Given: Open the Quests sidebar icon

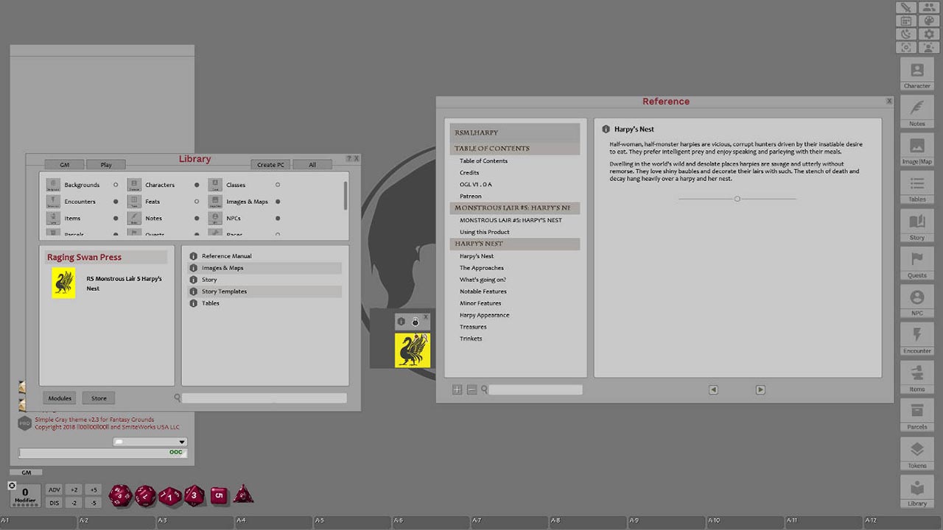Looking at the screenshot, I should (x=916, y=263).
